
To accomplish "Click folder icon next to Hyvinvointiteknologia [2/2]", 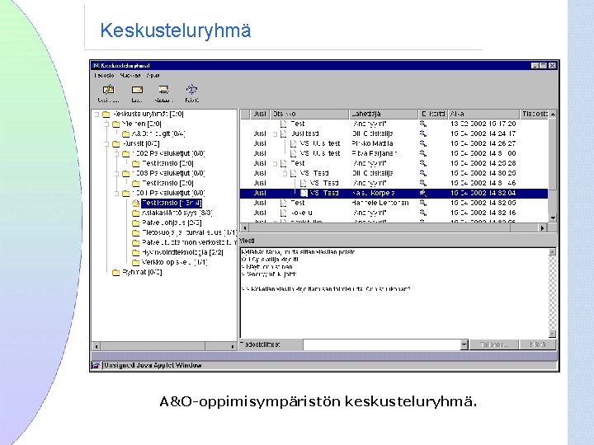I will (135, 252).
